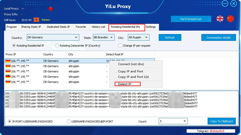Close the YiLu Proxy window
This screenshot has height=135, width=241.
tap(234, 4)
